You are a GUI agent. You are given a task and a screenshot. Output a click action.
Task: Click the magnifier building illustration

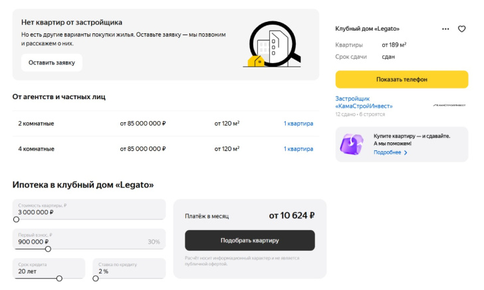(x=272, y=45)
